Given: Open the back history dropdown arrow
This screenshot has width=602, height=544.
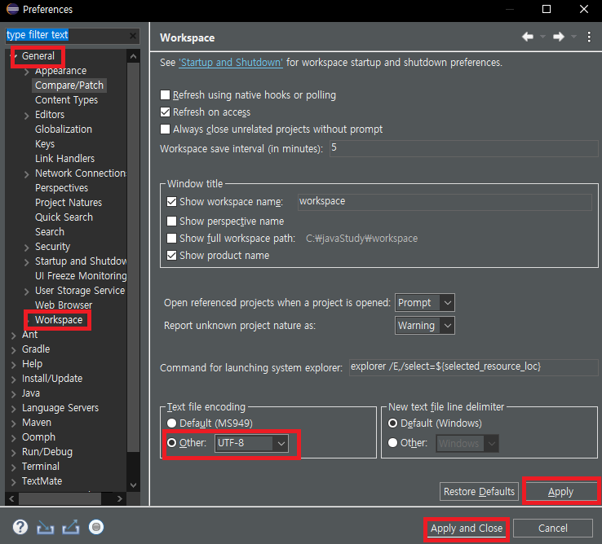Looking at the screenshot, I should 542,37.
